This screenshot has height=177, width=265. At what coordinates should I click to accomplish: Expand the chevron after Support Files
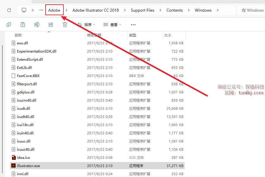click(160, 10)
